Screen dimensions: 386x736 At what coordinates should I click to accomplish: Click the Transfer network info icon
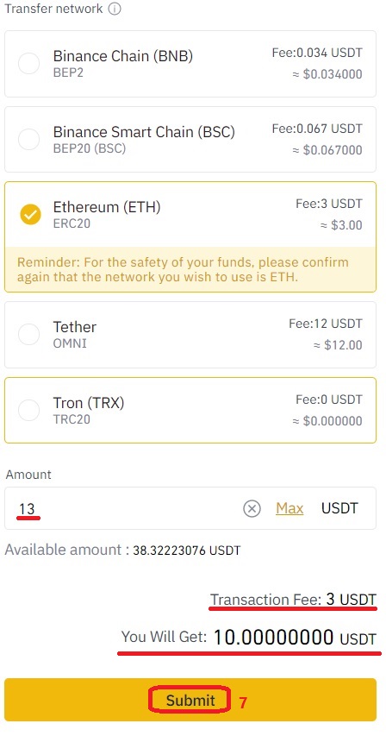(x=115, y=9)
